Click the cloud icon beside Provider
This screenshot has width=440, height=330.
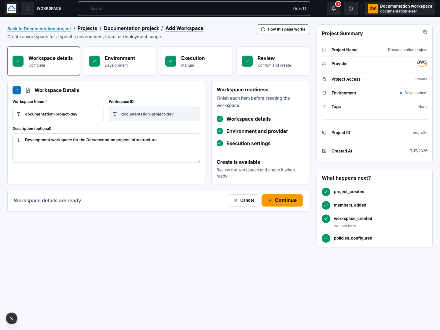[x=324, y=64]
